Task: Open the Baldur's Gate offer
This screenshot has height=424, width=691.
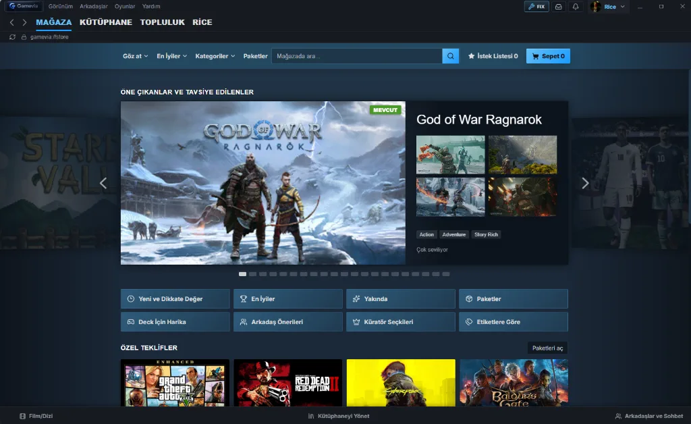Action: (x=514, y=383)
